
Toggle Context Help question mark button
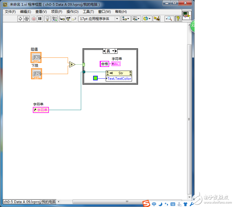(178, 19)
